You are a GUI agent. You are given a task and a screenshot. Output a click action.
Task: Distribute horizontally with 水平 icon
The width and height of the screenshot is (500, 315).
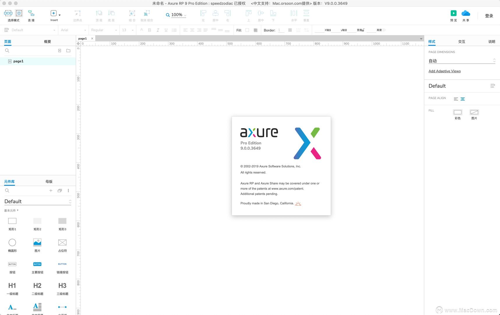(294, 13)
